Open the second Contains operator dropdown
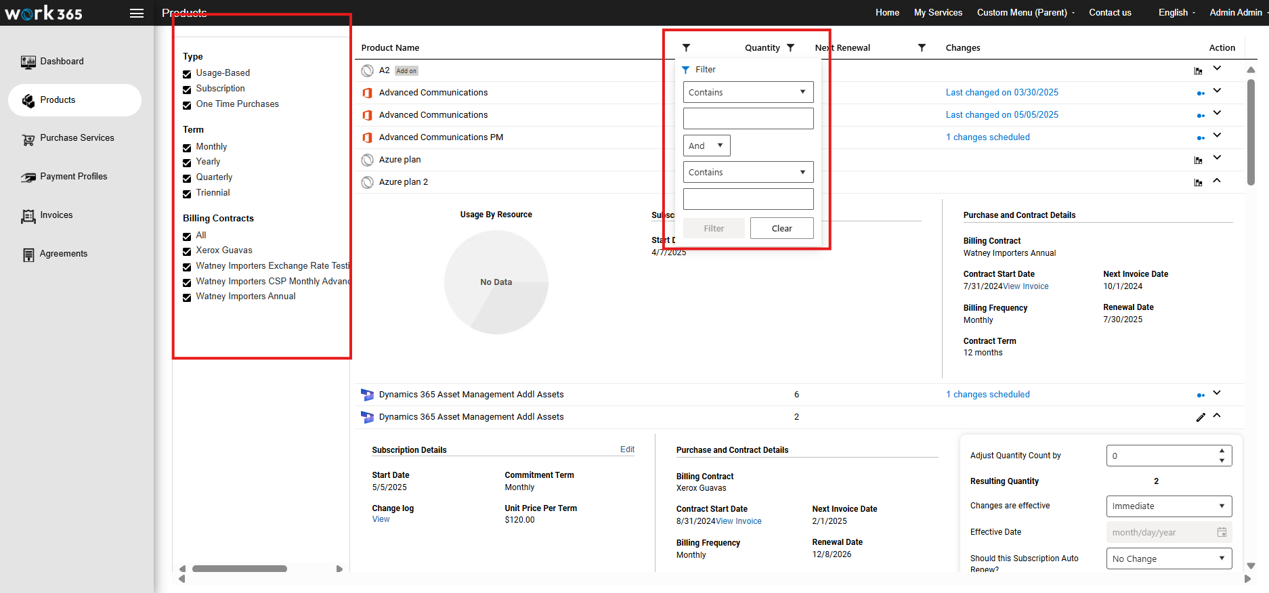 click(748, 172)
